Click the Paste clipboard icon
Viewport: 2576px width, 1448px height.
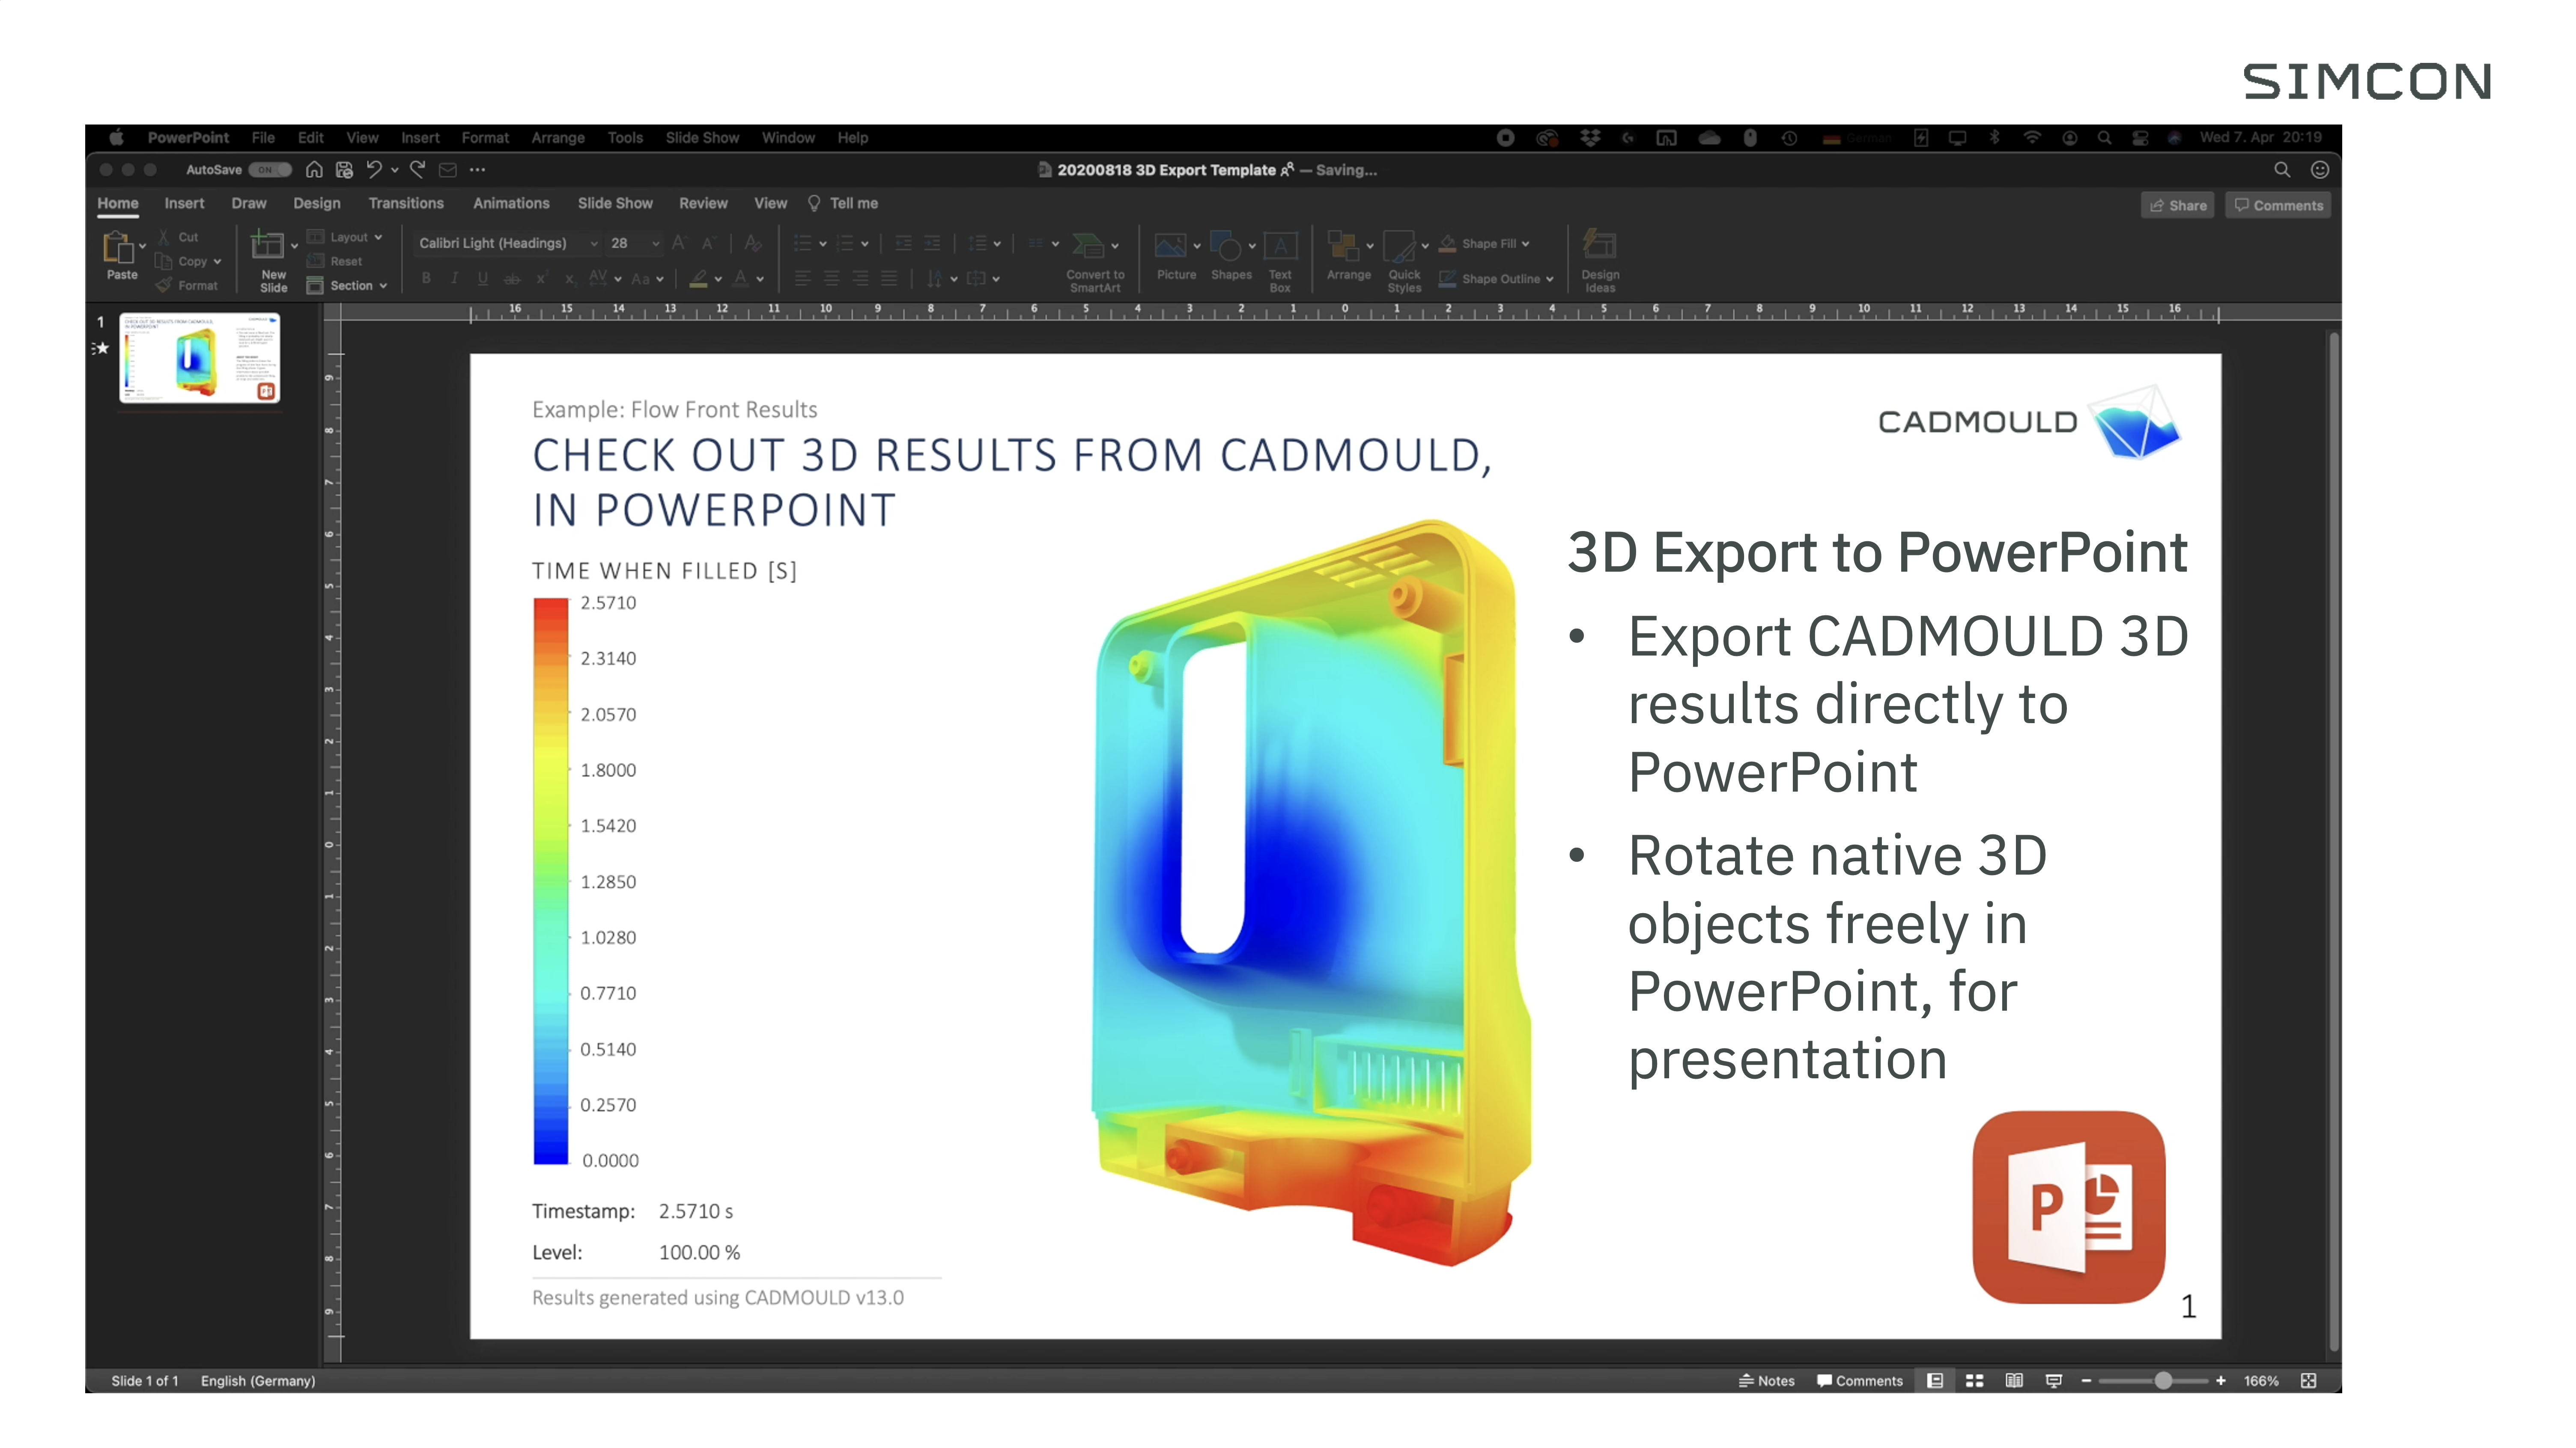(118, 247)
